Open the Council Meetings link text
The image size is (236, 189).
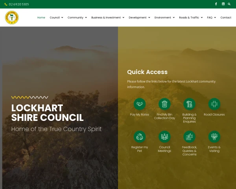click(x=164, y=149)
